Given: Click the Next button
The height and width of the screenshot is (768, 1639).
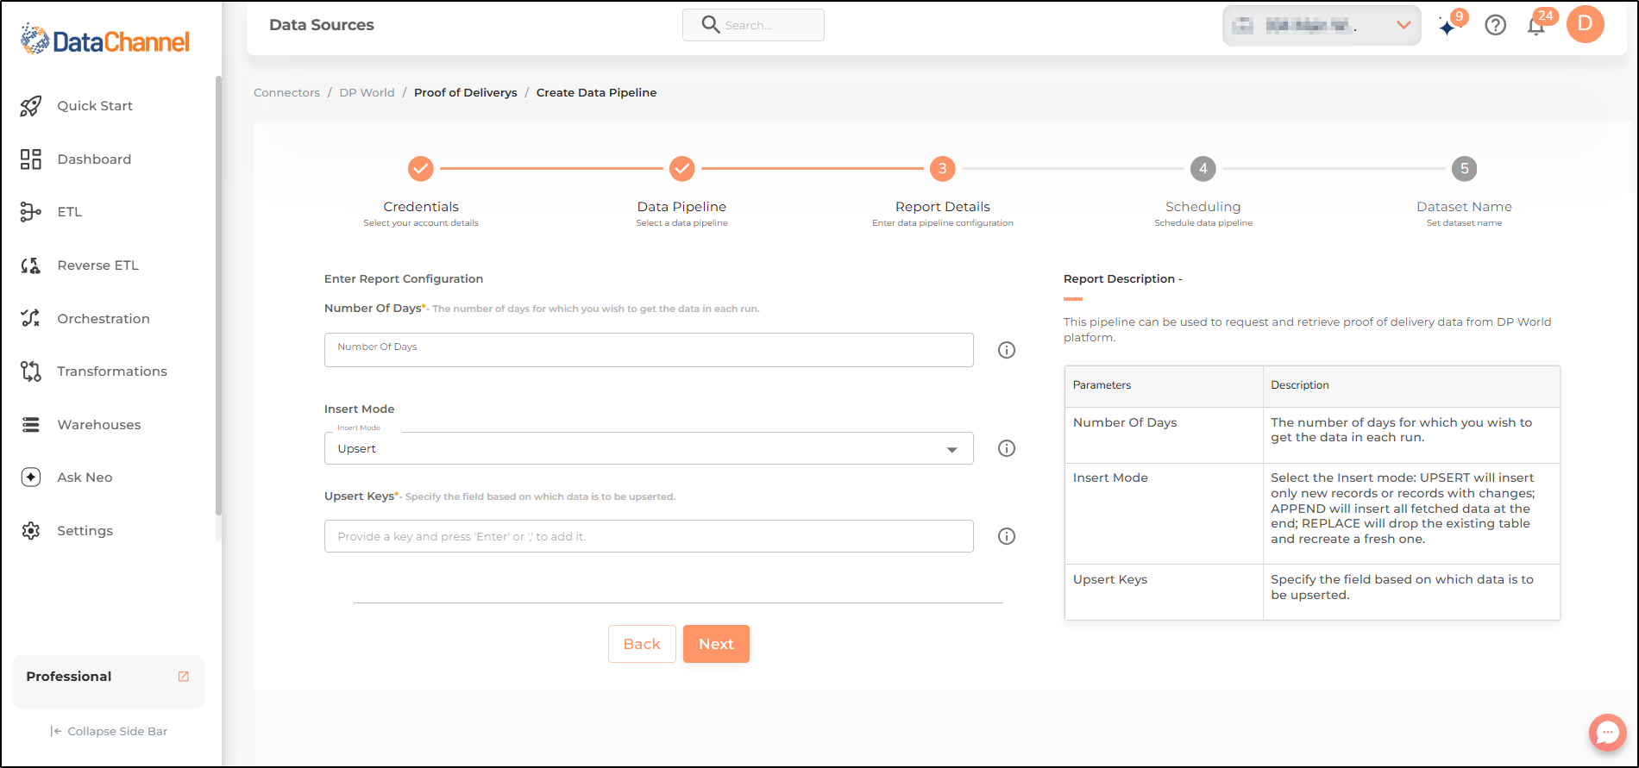Looking at the screenshot, I should coord(716,644).
